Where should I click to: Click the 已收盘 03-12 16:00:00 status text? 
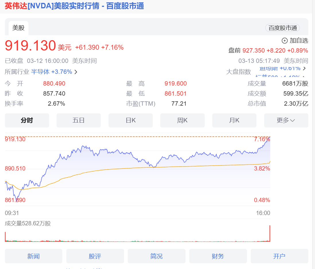36,61
